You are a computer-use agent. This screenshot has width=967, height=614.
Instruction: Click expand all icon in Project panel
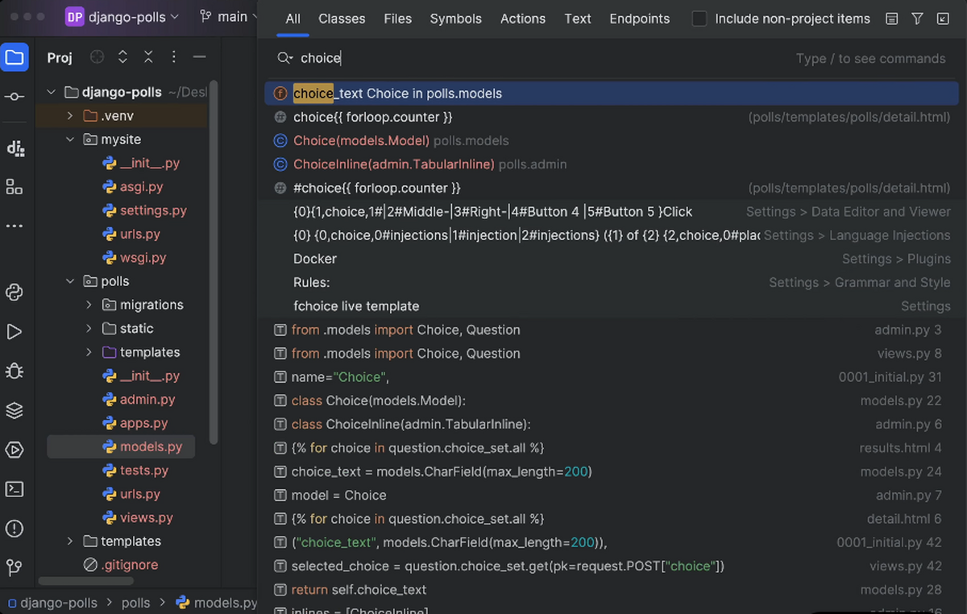pos(123,57)
